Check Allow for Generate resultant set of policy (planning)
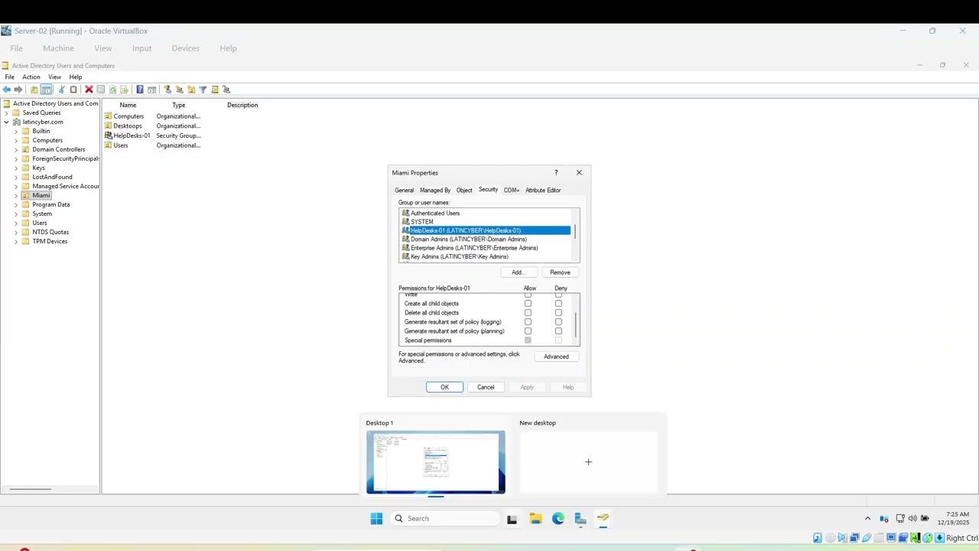This screenshot has height=551, width=979. coord(528,331)
